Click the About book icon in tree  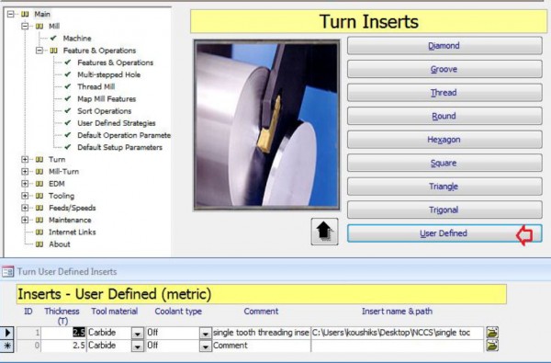point(39,244)
